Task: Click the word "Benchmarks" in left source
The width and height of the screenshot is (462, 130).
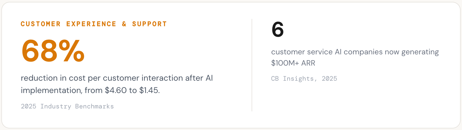Action: pyautogui.click(x=94, y=106)
